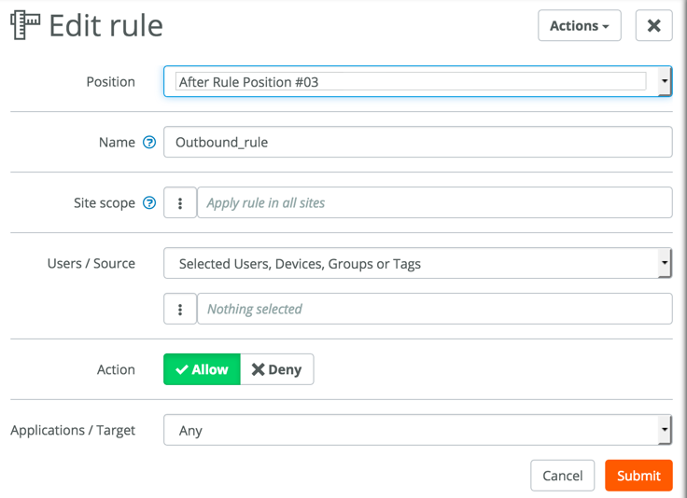
Task: Close the Edit rule dialog
Action: tap(653, 26)
